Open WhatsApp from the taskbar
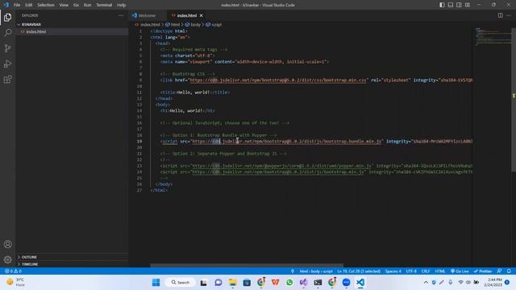Screen dimensions: 516x290 tap(289, 283)
